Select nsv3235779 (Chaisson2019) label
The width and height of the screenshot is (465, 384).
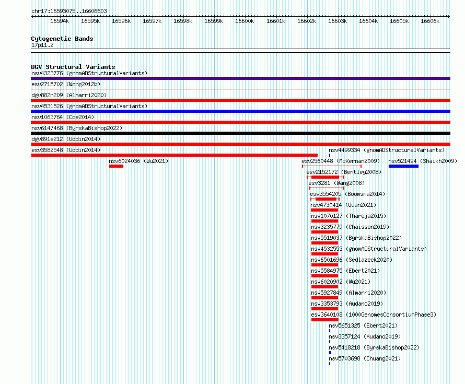click(x=350, y=227)
